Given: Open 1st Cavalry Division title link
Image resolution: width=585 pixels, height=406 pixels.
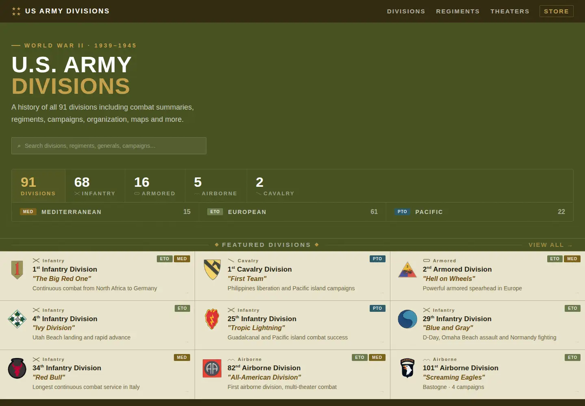Looking at the screenshot, I should click(260, 269).
